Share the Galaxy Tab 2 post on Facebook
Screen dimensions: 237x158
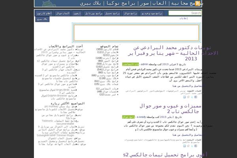click(x=196, y=146)
